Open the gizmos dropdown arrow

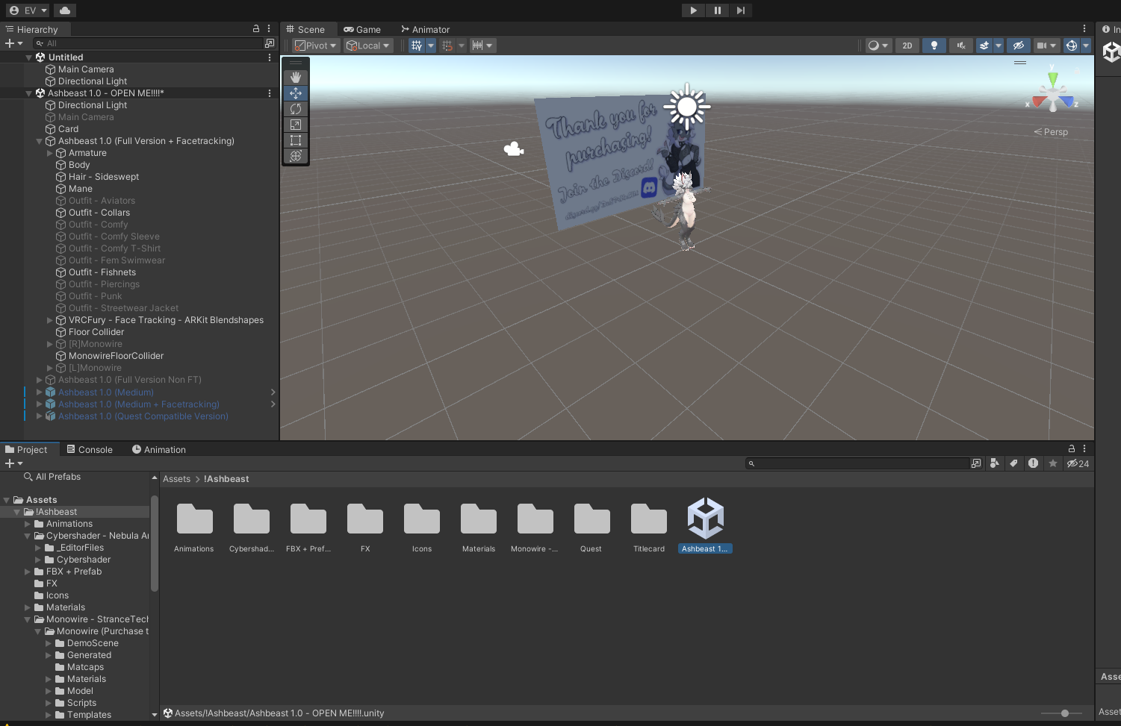coord(1086,46)
